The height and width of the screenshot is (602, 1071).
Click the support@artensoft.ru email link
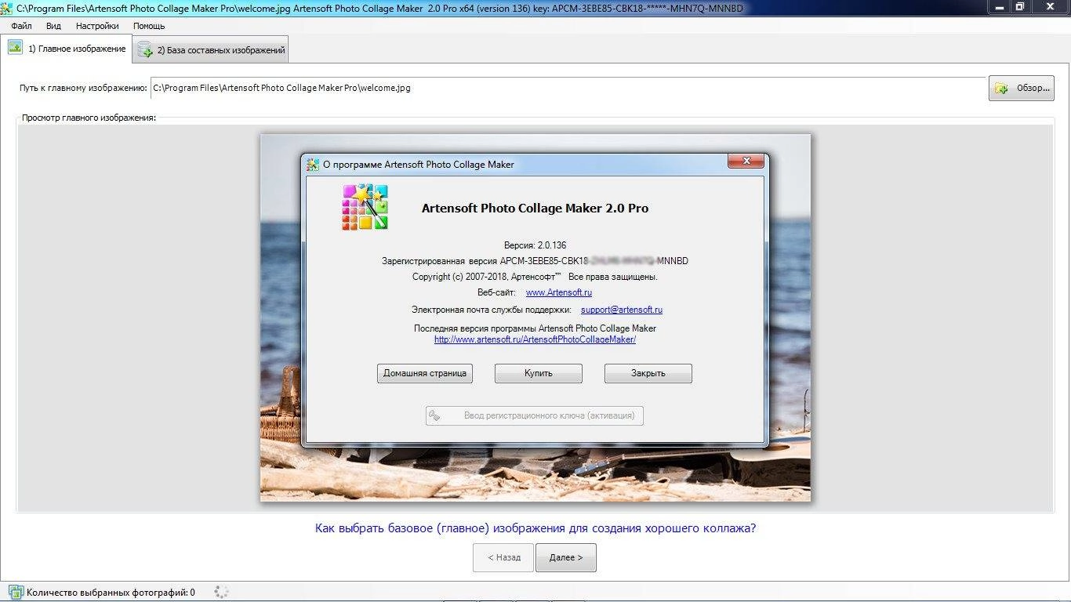[622, 310]
